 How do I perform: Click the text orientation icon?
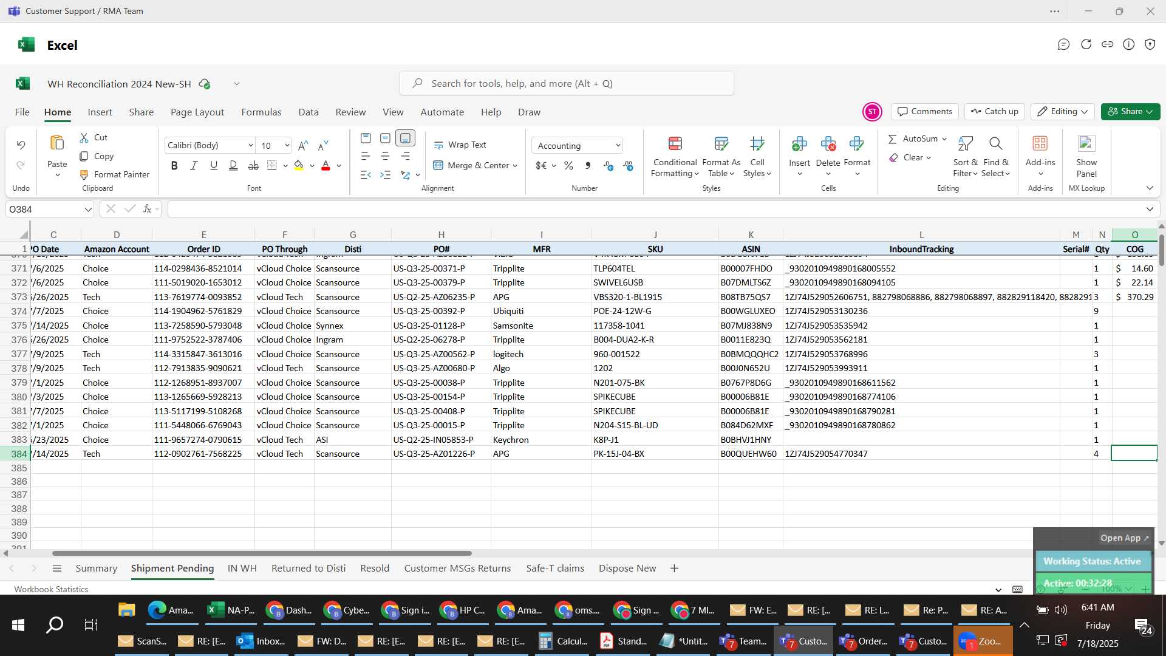tap(405, 175)
